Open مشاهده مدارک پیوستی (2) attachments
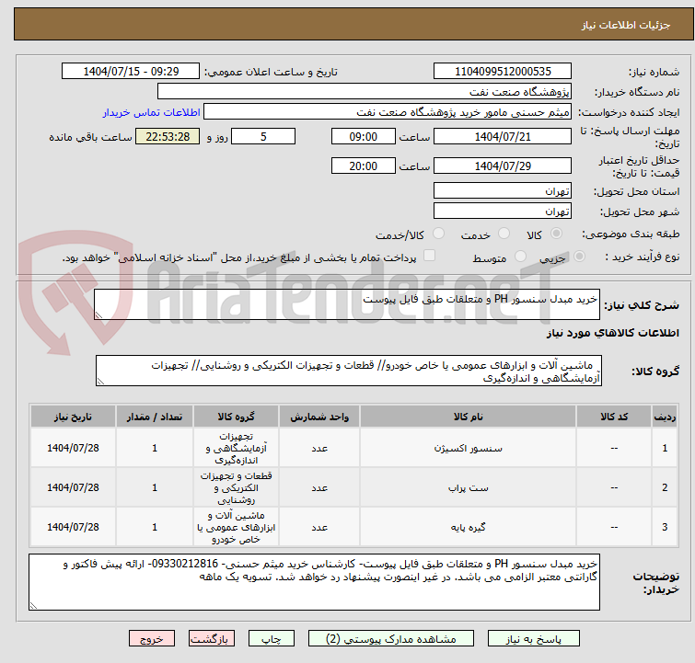 coord(391,639)
